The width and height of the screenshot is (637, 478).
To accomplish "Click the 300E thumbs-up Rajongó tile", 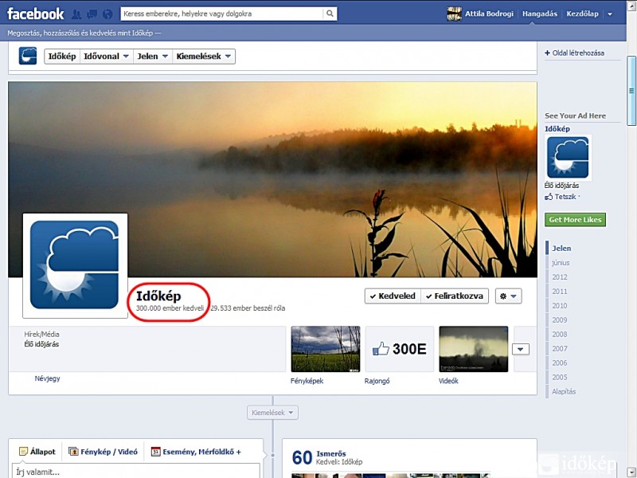I will tap(400, 349).
